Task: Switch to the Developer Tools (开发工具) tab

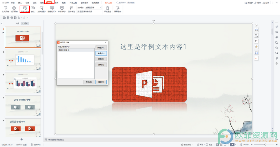Action: 73,3
